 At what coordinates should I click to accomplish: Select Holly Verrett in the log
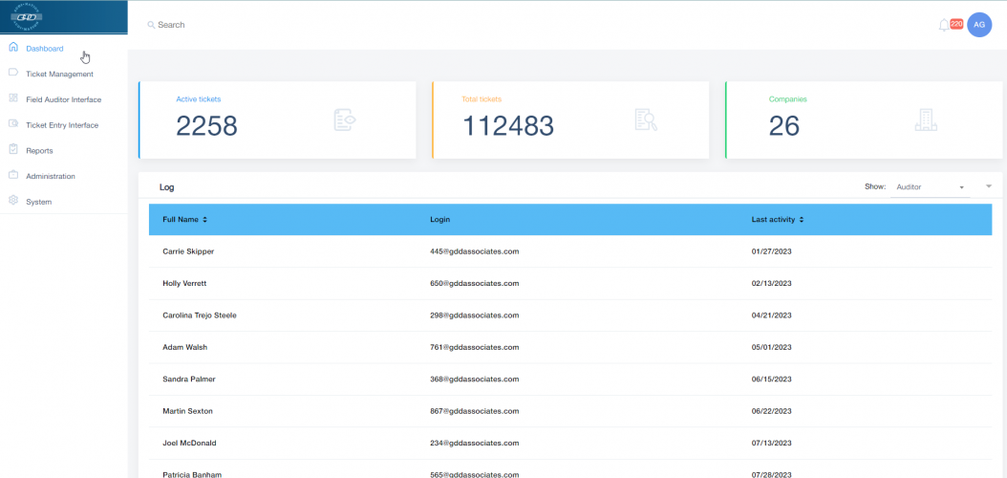(x=184, y=283)
